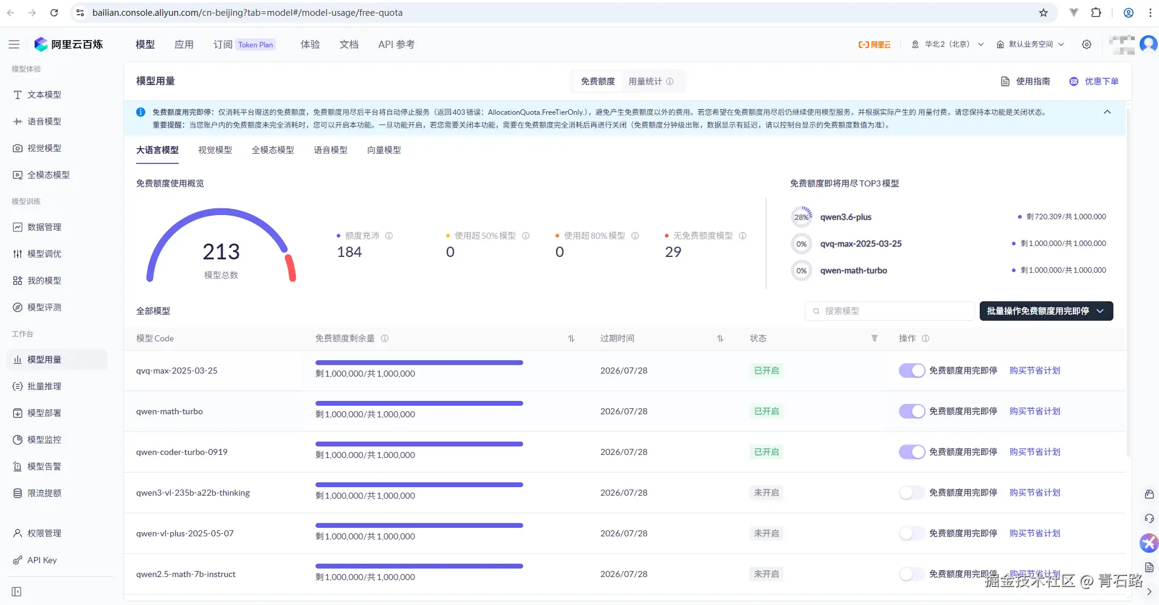Open 批量操作免费额度用完即停 dropdown

(1047, 311)
